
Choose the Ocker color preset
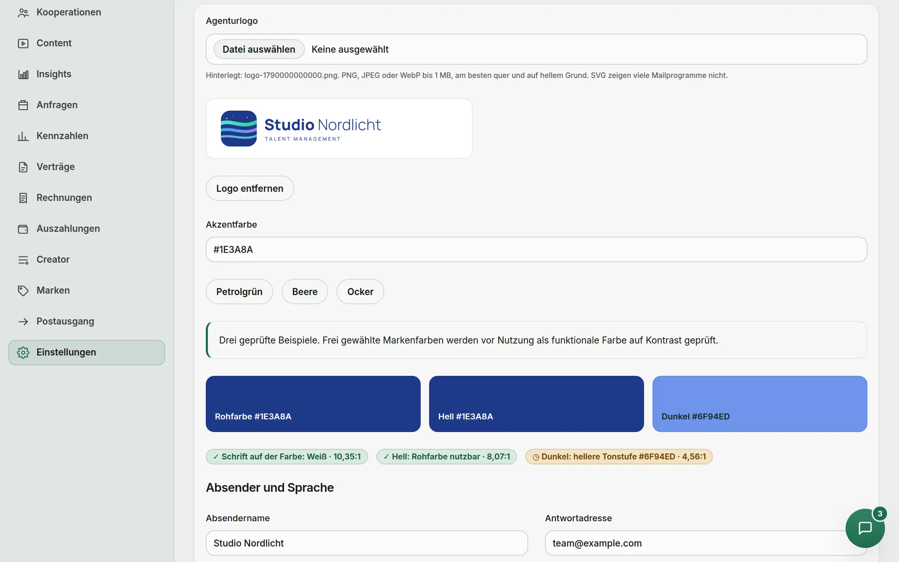360,292
